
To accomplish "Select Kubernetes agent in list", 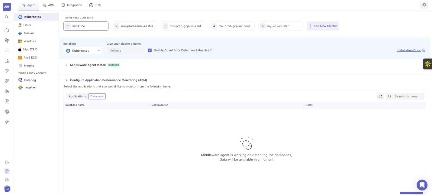I will 36,17.
